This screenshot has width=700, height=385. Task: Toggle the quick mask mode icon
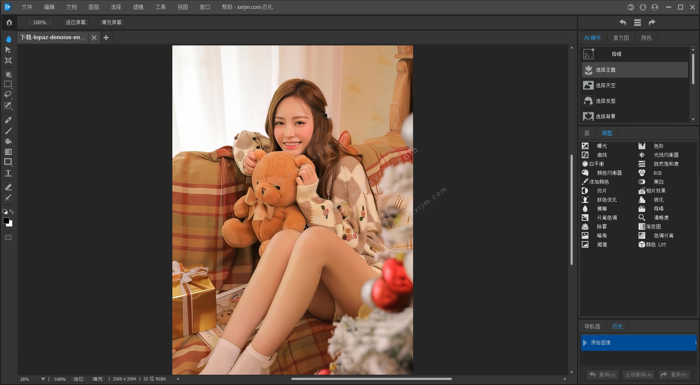[x=8, y=237]
